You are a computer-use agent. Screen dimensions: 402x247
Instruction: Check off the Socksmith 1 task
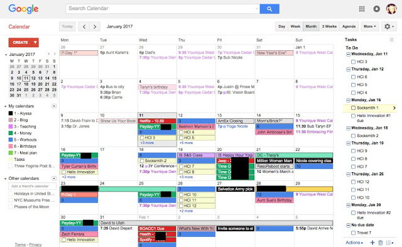click(x=353, y=107)
